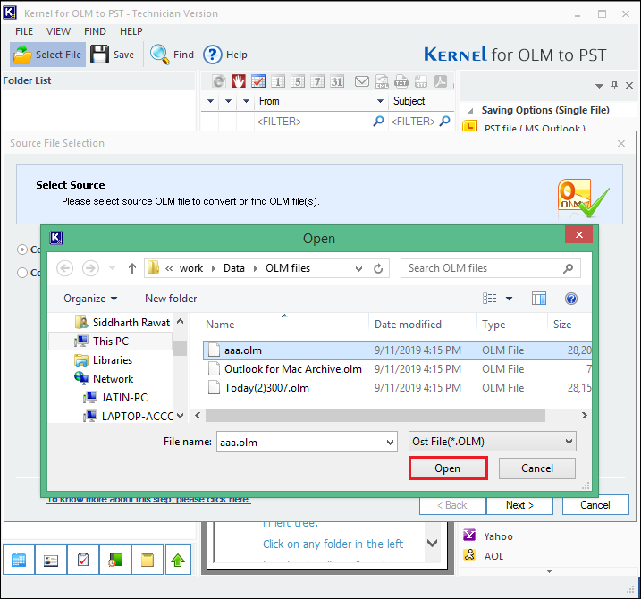Click the Open dialog Help icon

(571, 299)
